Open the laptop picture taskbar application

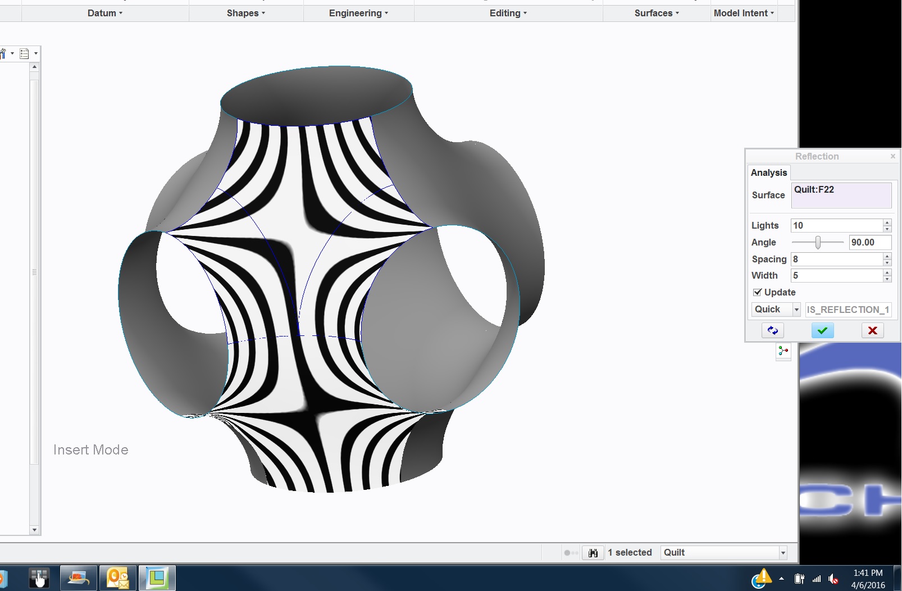click(x=78, y=578)
